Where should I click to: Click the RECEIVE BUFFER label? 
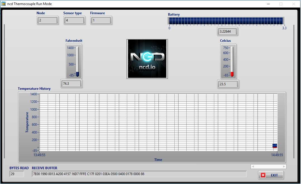tap(45, 168)
